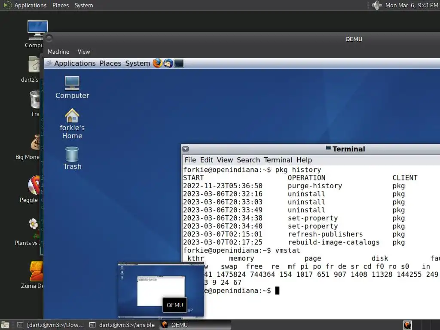Click the terminal cursor at the prompt
The width and height of the screenshot is (440, 330).
pyautogui.click(x=277, y=291)
